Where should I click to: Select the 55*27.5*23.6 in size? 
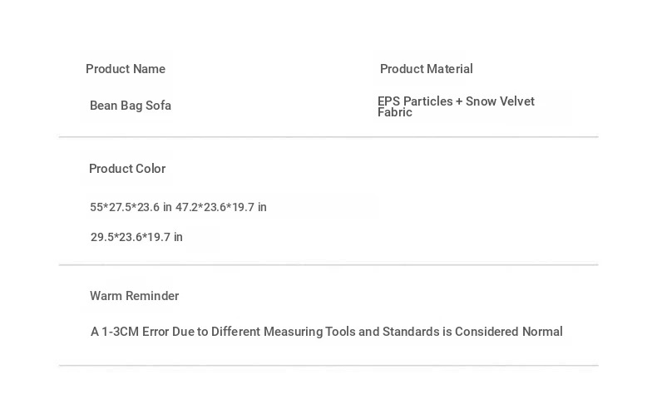[x=131, y=207]
